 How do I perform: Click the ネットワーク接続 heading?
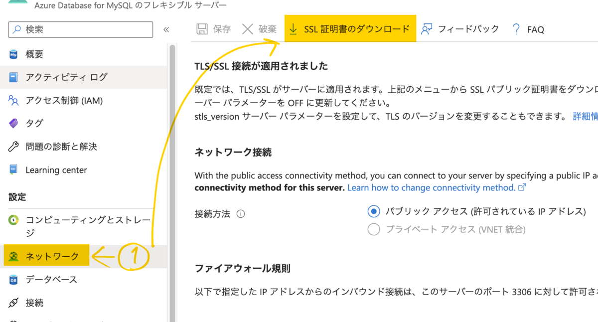point(233,152)
